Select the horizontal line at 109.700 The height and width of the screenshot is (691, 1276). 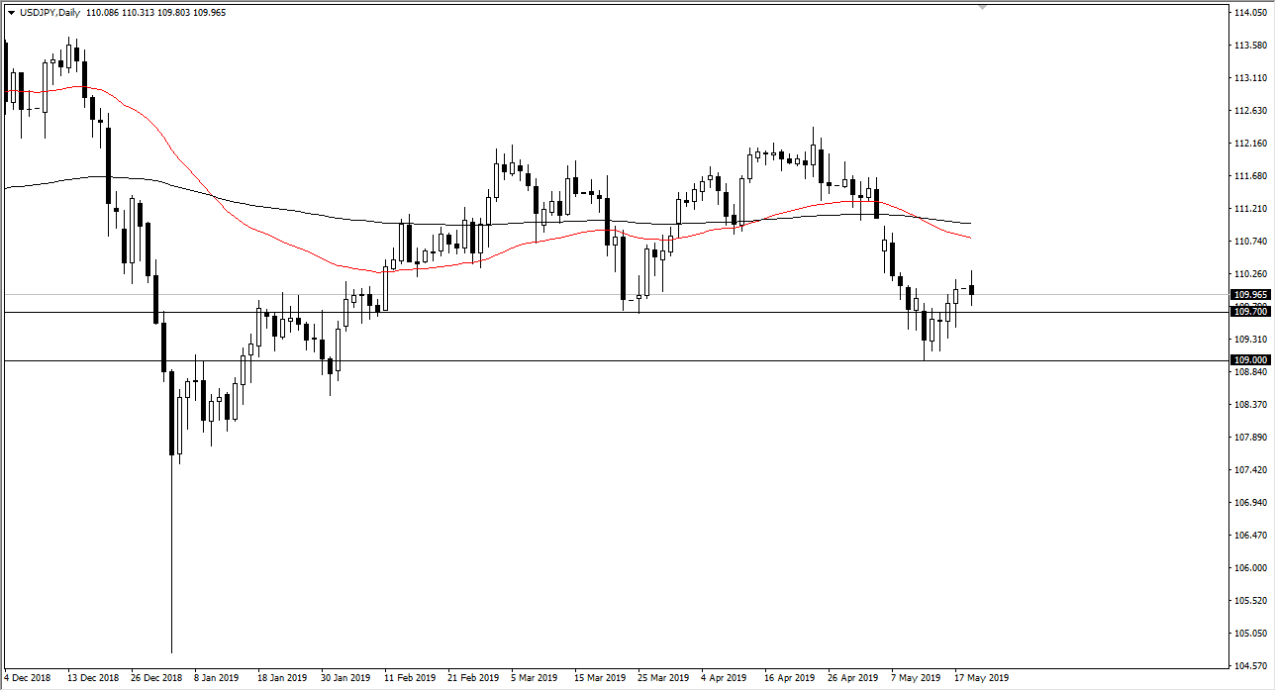(x=594, y=311)
